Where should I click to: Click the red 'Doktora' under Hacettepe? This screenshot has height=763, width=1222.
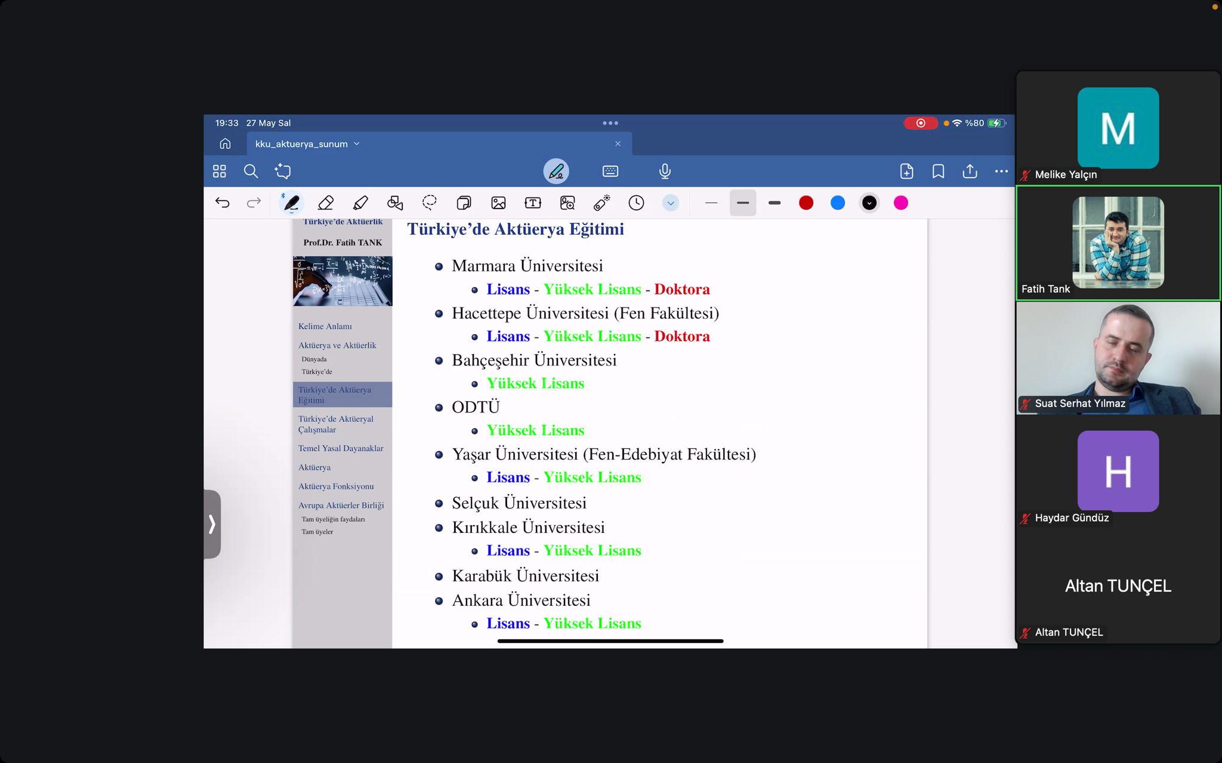682,336
